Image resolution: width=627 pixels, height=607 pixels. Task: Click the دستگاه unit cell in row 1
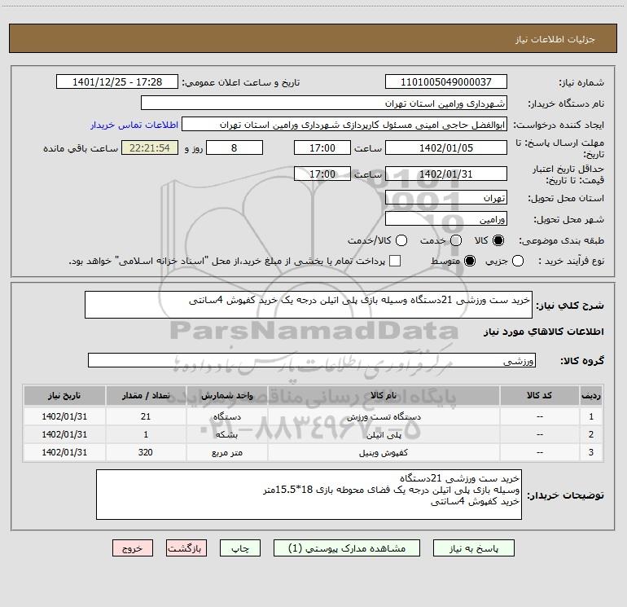[226, 416]
